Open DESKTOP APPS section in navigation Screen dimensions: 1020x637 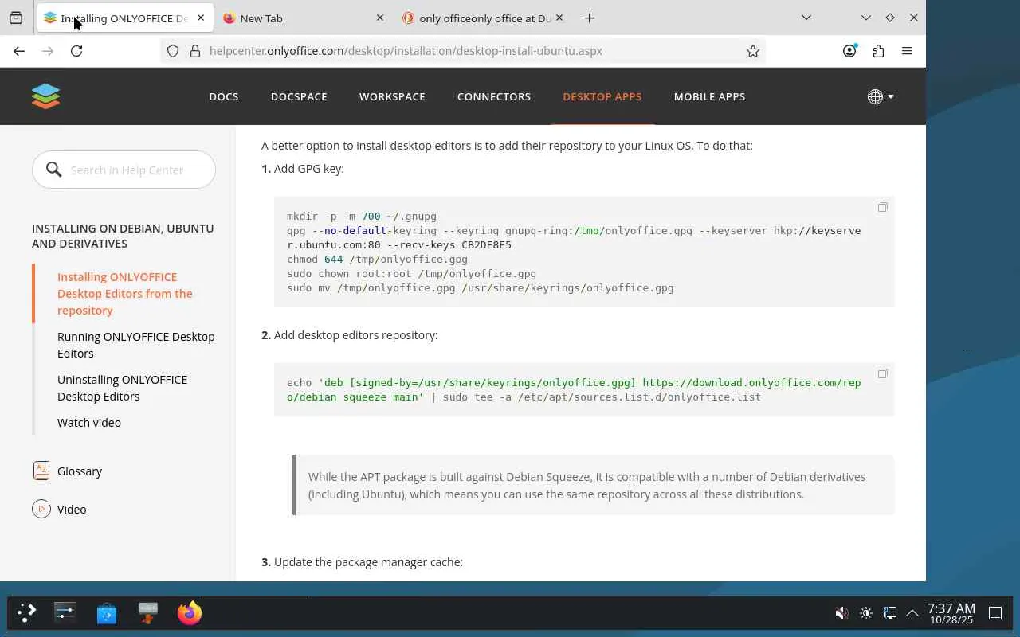pyautogui.click(x=602, y=96)
